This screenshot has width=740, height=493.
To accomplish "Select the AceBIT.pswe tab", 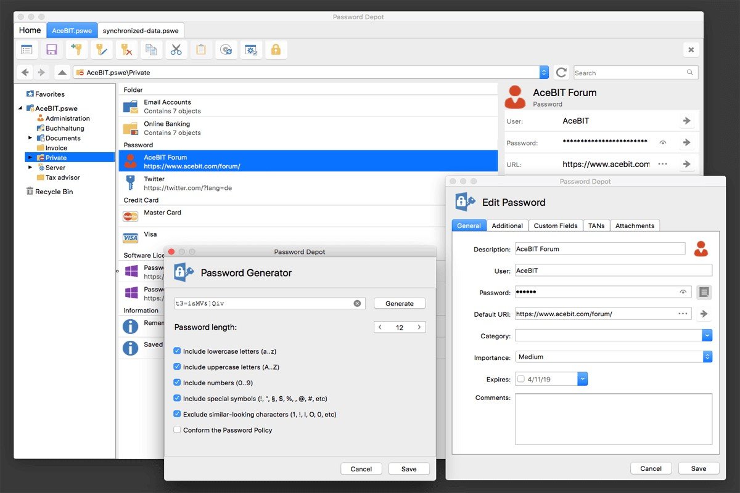I will 72,30.
